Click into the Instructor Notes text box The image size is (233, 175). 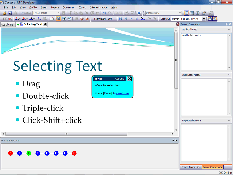(x=205, y=97)
